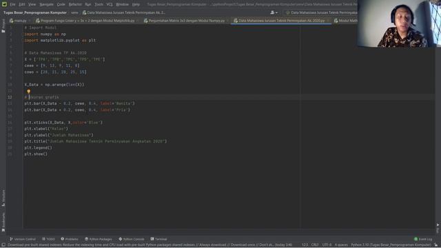Open the File menu
The width and height of the screenshot is (441, 248).
[12, 4]
